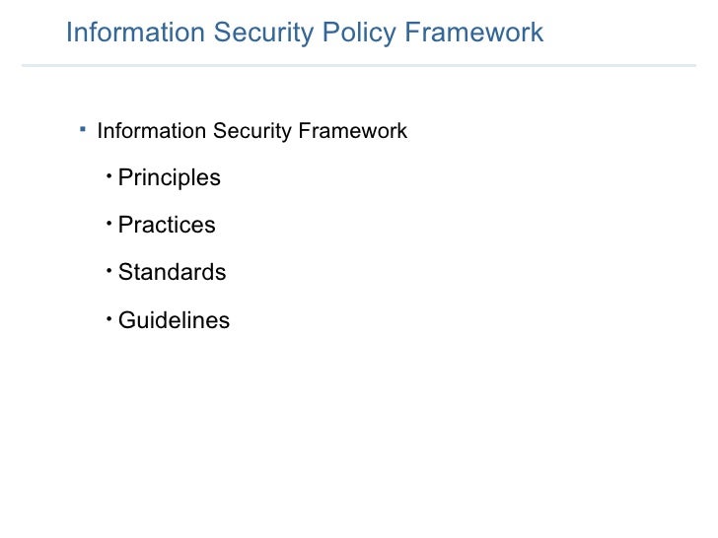Screen dimensions: 718x538
Task: Click the dot bullet before Practices
Action: (x=108, y=224)
